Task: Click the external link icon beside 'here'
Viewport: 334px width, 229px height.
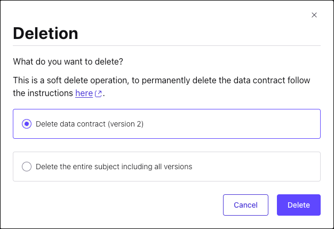Action: pyautogui.click(x=98, y=93)
